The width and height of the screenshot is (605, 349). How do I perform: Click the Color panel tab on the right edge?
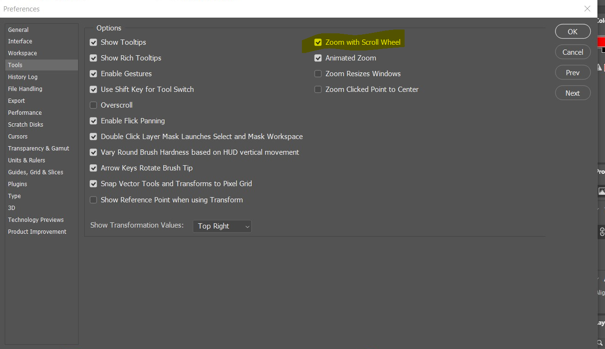coord(602,20)
